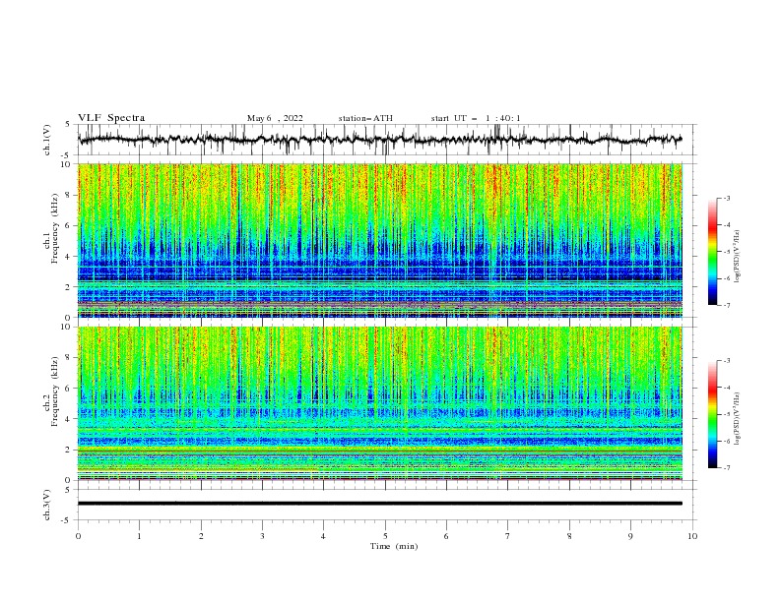Screen dimensions: 780x602
Task: Click the time axis tick label "9"
Action: [630, 536]
